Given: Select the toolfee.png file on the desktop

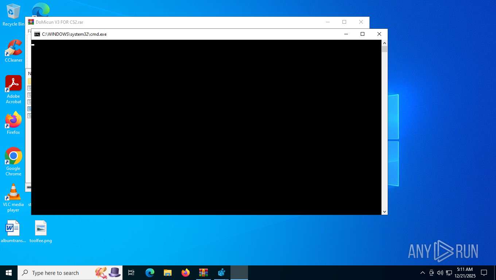Looking at the screenshot, I should tap(40, 232).
